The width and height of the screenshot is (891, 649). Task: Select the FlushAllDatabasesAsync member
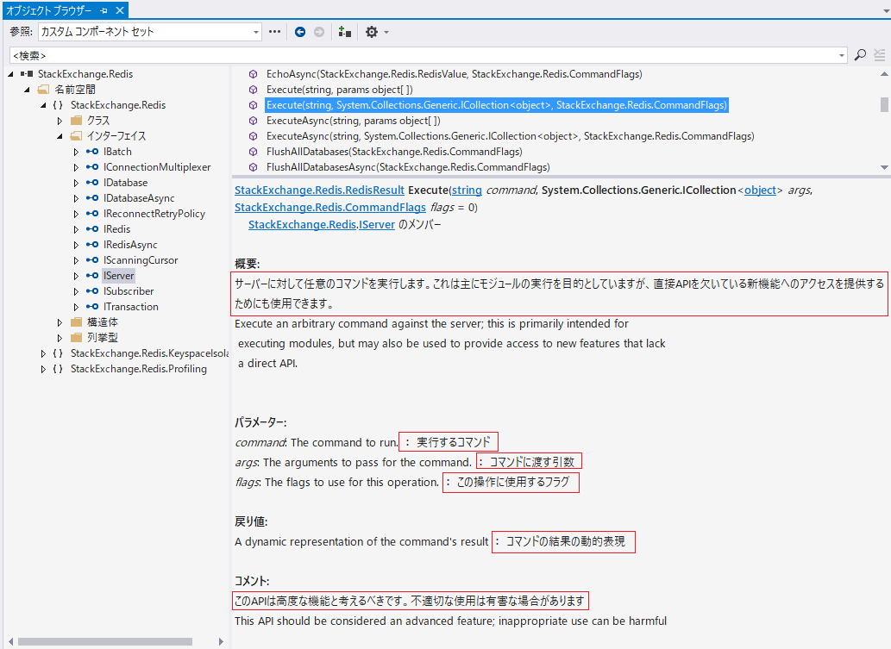(408, 167)
